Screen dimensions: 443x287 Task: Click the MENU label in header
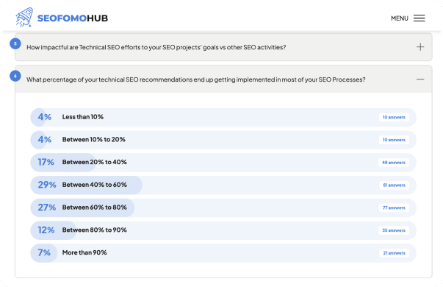(400, 18)
